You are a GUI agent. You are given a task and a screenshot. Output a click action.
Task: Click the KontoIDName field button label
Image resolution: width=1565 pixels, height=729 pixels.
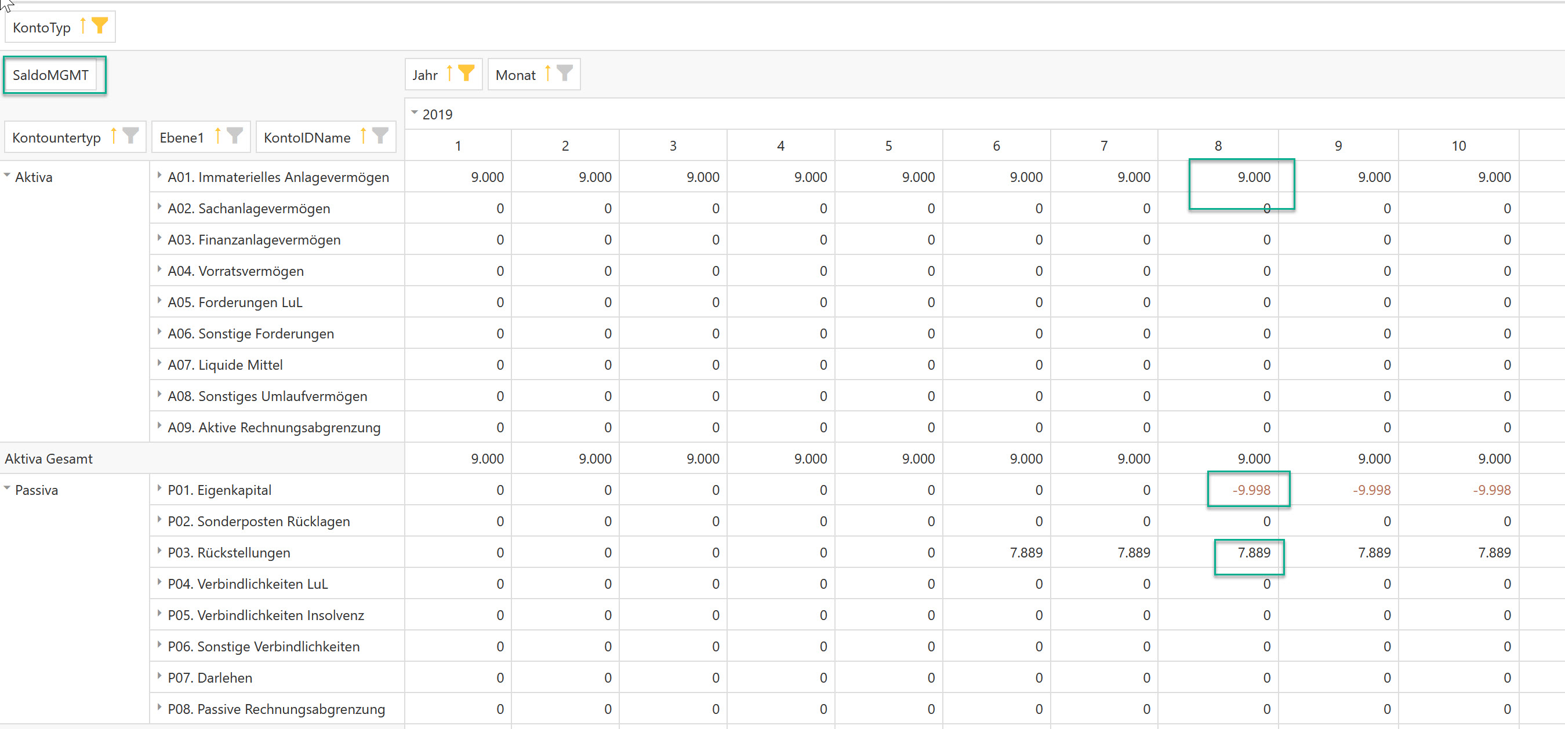[x=307, y=138]
